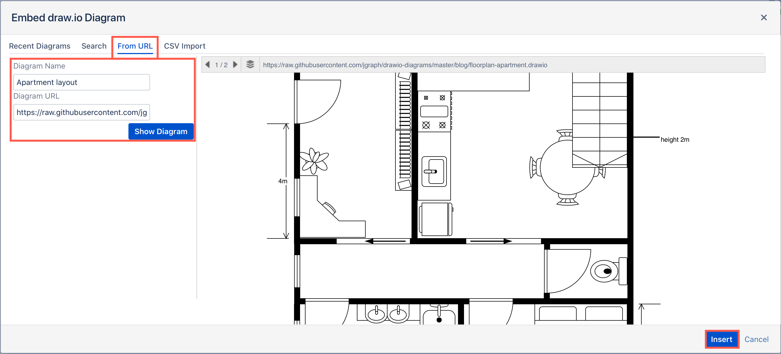Select the floorplan-apartment.drawio URL in preview toolbar

(x=405, y=64)
